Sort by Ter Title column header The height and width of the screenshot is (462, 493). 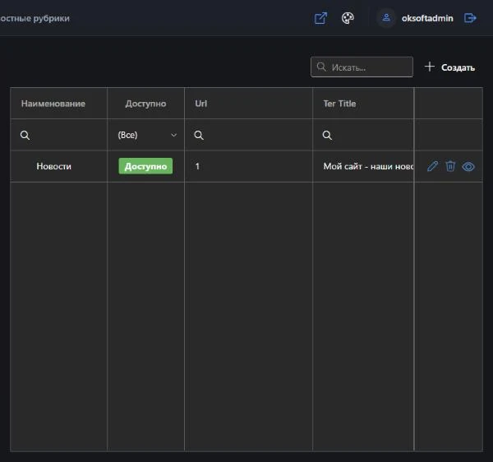coord(363,104)
